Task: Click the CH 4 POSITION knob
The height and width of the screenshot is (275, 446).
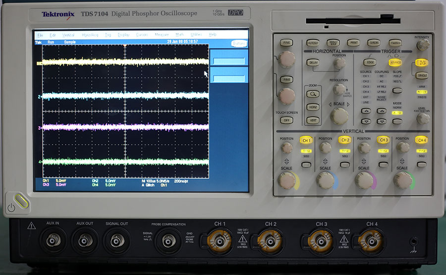Action: pos(402,147)
